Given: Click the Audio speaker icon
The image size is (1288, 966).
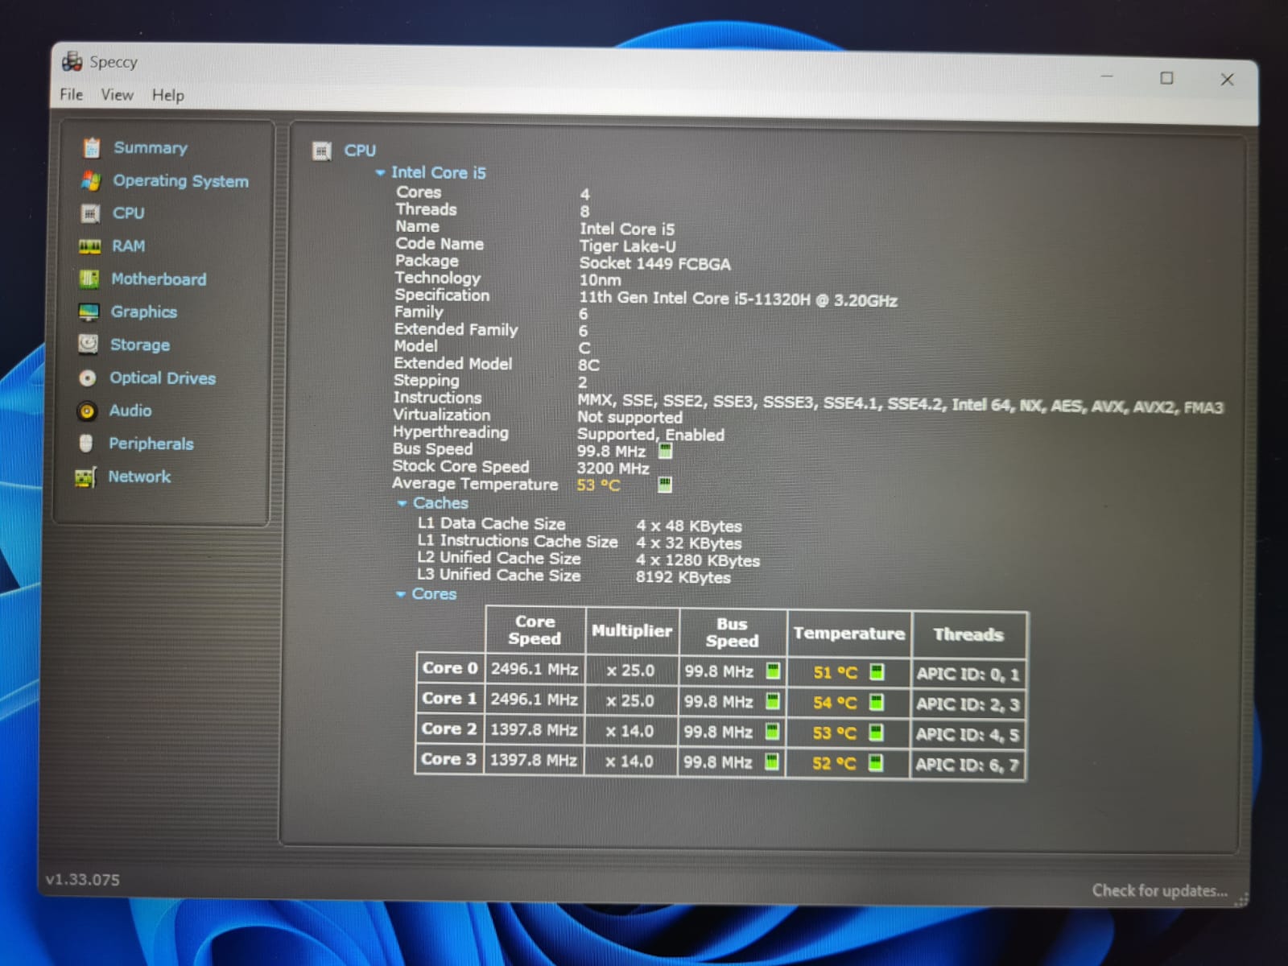Looking at the screenshot, I should (x=87, y=411).
